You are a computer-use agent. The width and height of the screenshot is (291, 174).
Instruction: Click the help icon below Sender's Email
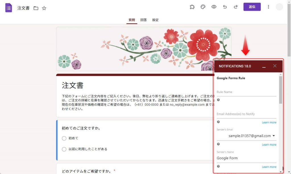[x=218, y=144]
